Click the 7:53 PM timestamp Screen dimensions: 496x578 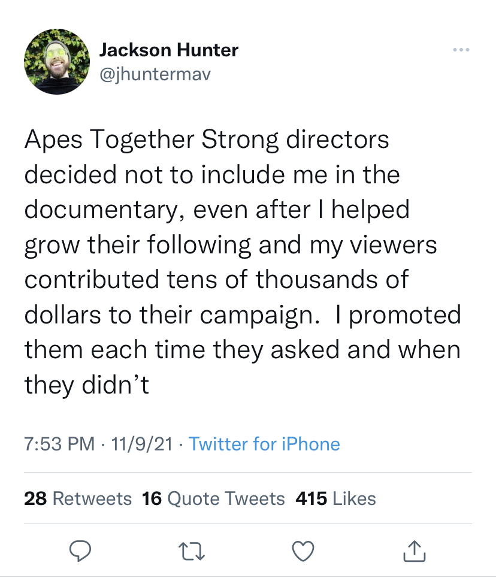pyautogui.click(x=59, y=444)
